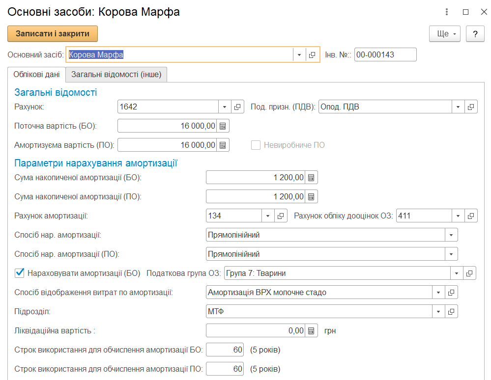Expand the Рахунок обліку дооцінок ОЗ dropdown
The image size is (491, 380).
click(458, 216)
